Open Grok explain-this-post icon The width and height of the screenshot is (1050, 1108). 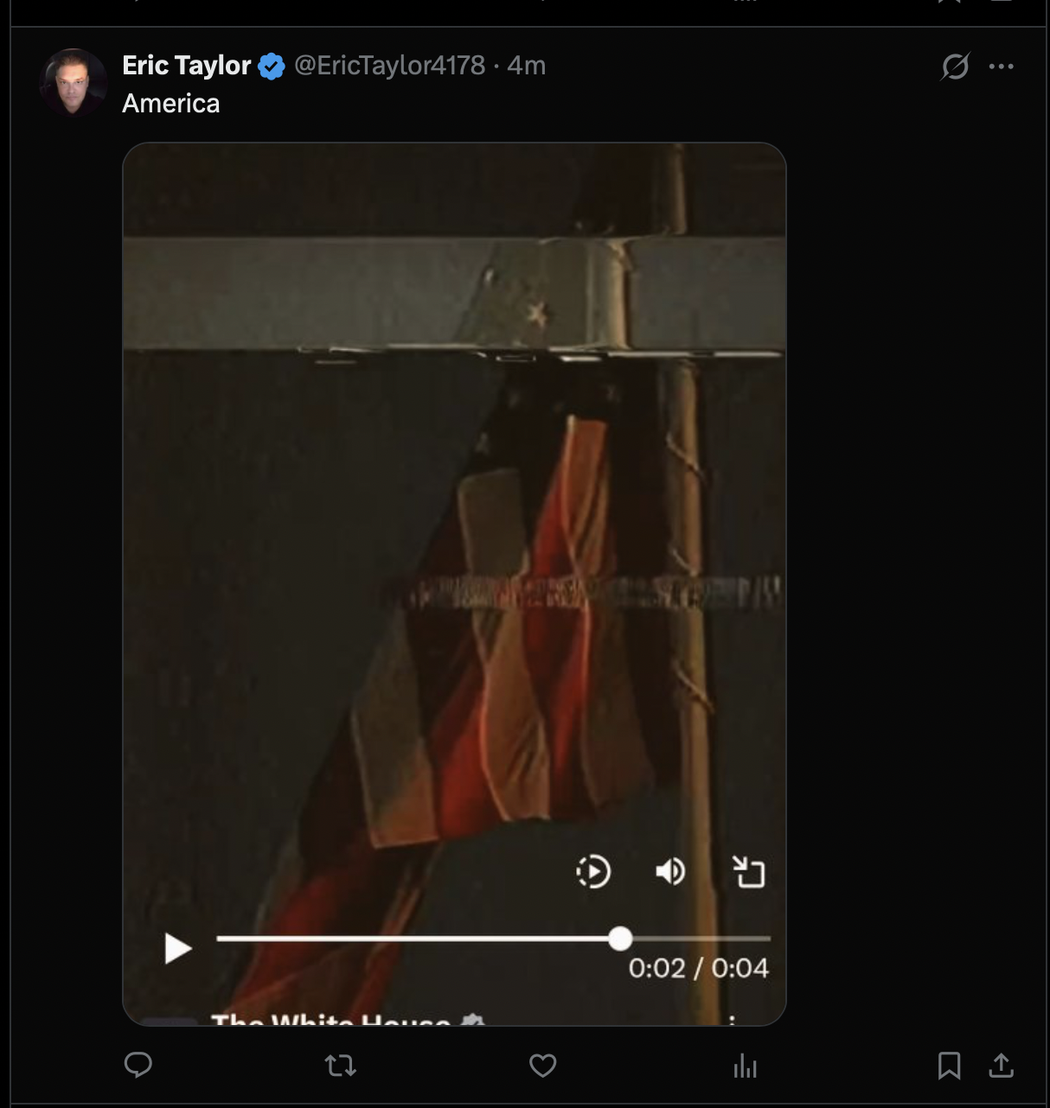point(955,67)
